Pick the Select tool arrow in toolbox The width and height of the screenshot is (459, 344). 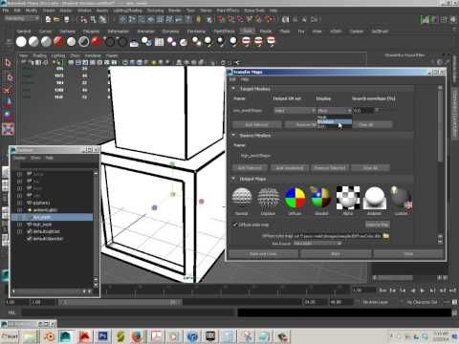pyautogui.click(x=8, y=63)
